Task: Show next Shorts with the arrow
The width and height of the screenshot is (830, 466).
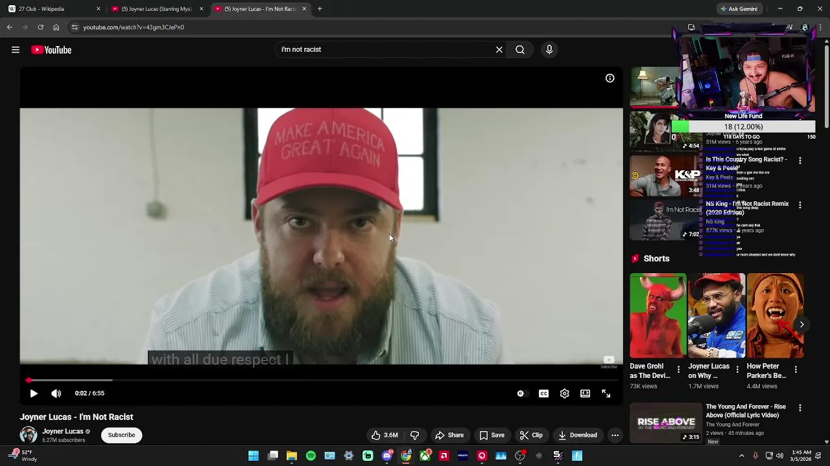Action: pos(801,325)
